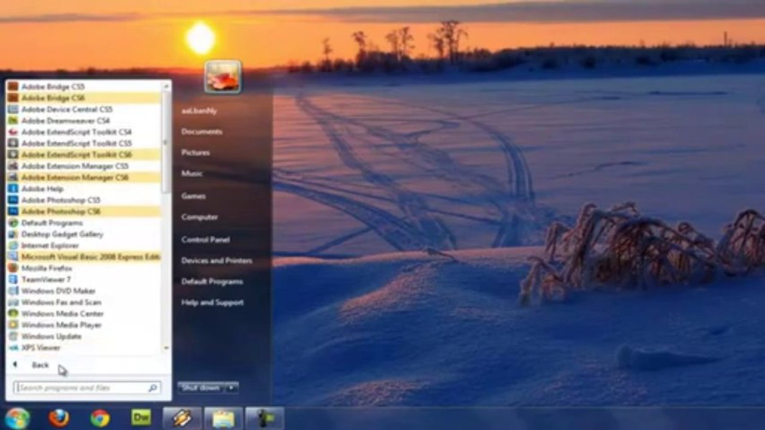Click the programs list scrollbar down arrow
This screenshot has height=430, width=765.
tap(166, 348)
